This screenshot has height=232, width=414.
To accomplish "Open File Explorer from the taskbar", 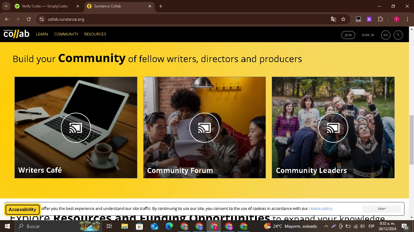I will (124, 226).
